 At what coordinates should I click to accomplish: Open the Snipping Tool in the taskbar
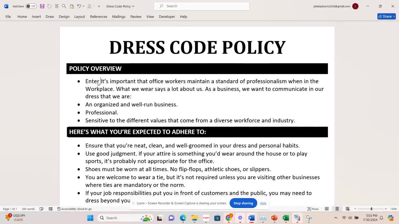pos(309,218)
